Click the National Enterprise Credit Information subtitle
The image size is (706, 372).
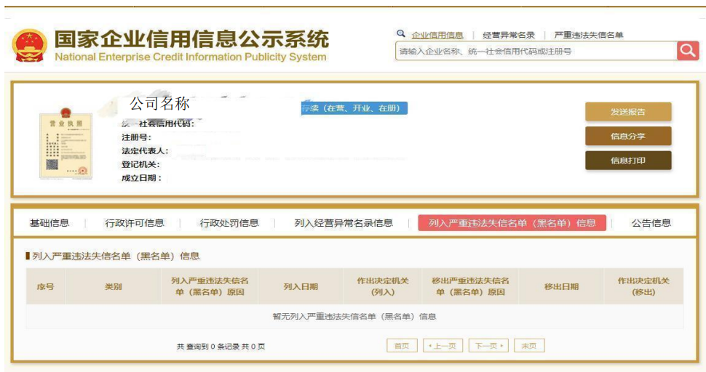point(191,57)
